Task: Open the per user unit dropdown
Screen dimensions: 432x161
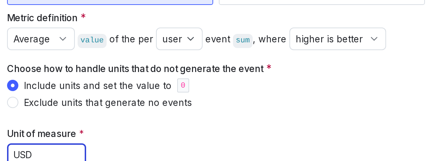Action: click(x=179, y=39)
